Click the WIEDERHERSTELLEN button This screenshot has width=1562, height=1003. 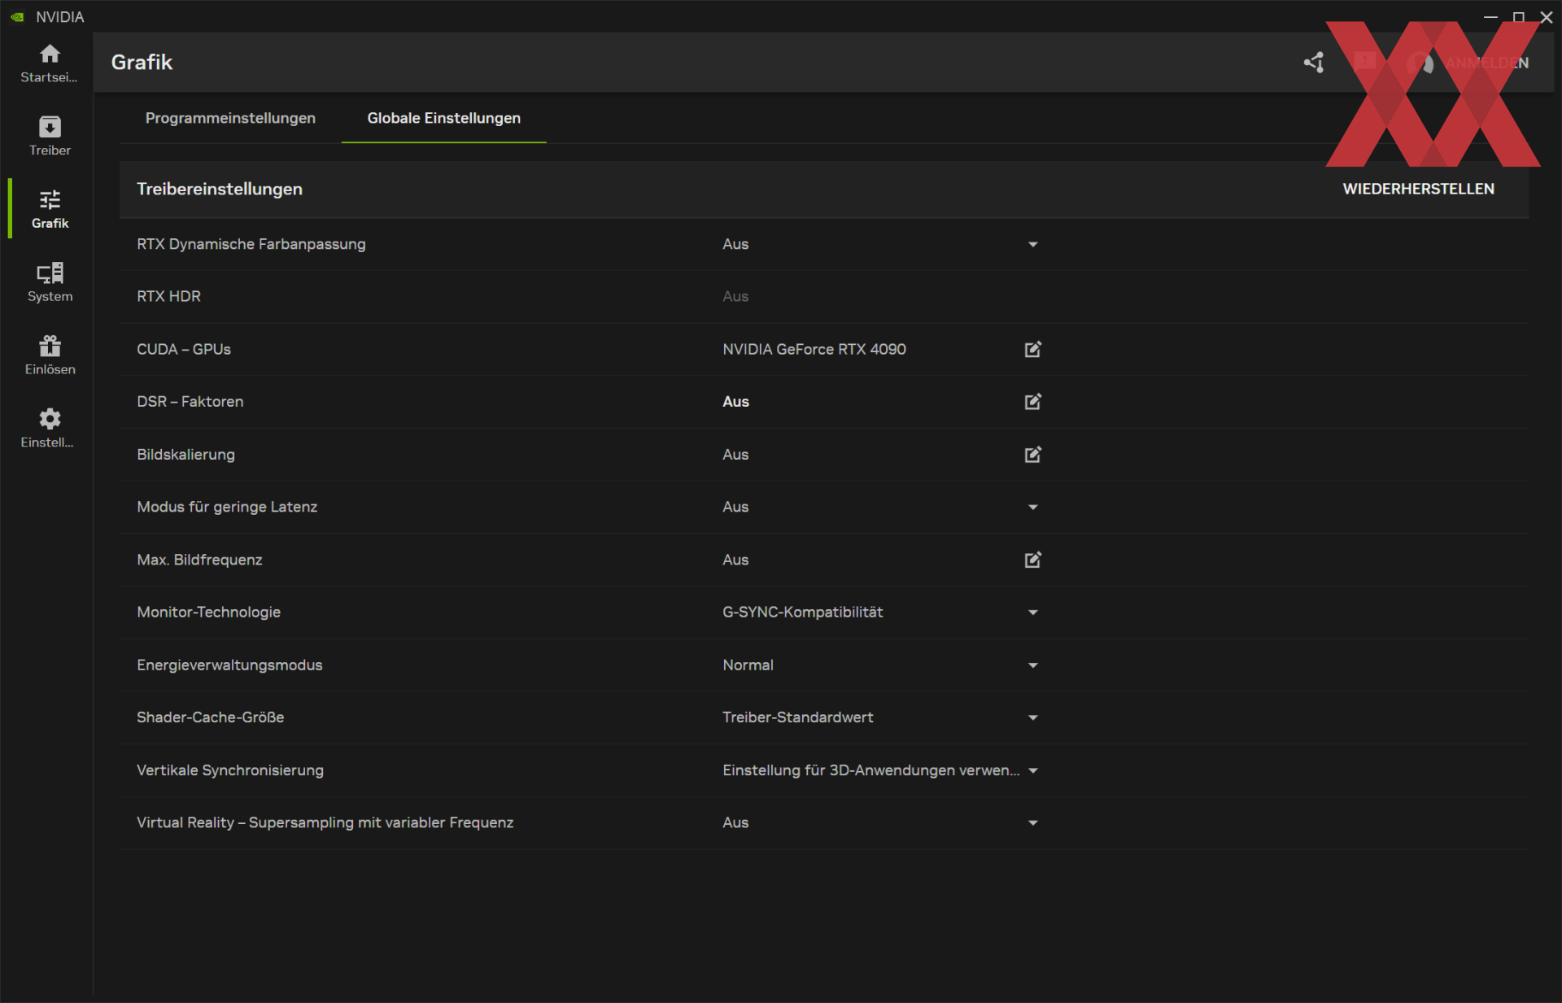(1418, 189)
